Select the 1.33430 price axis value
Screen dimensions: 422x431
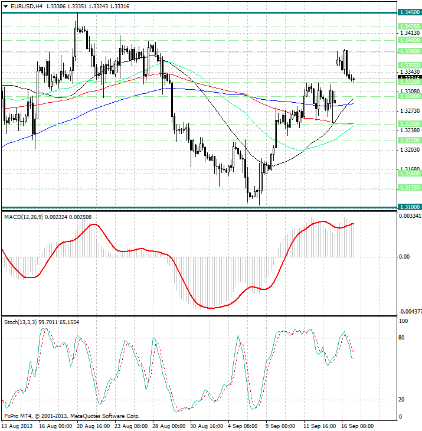pyautogui.click(x=410, y=72)
